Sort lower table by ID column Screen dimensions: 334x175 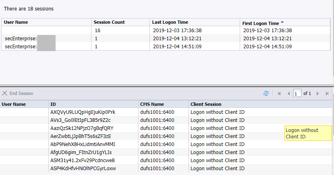coord(93,104)
